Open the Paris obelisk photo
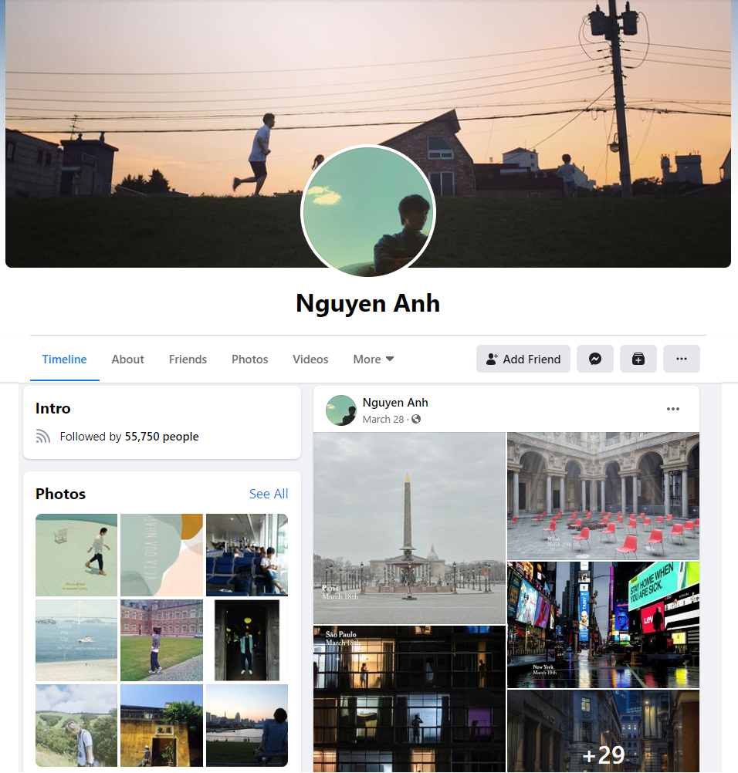This screenshot has height=773, width=738. click(409, 528)
